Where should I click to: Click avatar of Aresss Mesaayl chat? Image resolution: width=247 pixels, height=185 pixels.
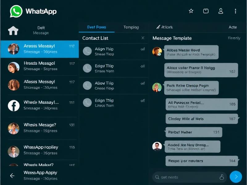click(14, 49)
